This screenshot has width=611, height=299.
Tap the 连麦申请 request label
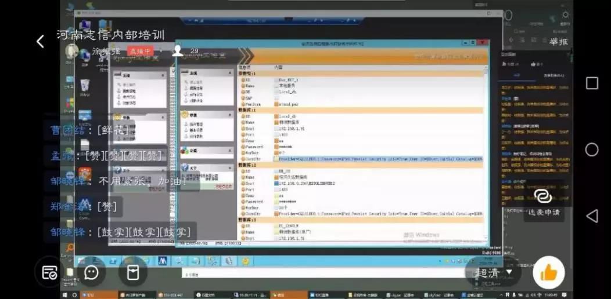coord(544,212)
